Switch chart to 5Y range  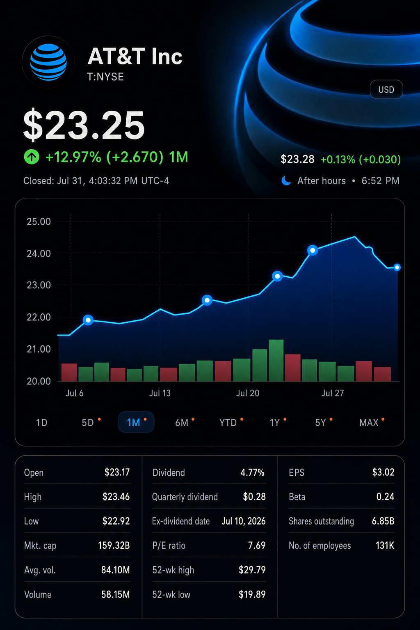point(321,422)
